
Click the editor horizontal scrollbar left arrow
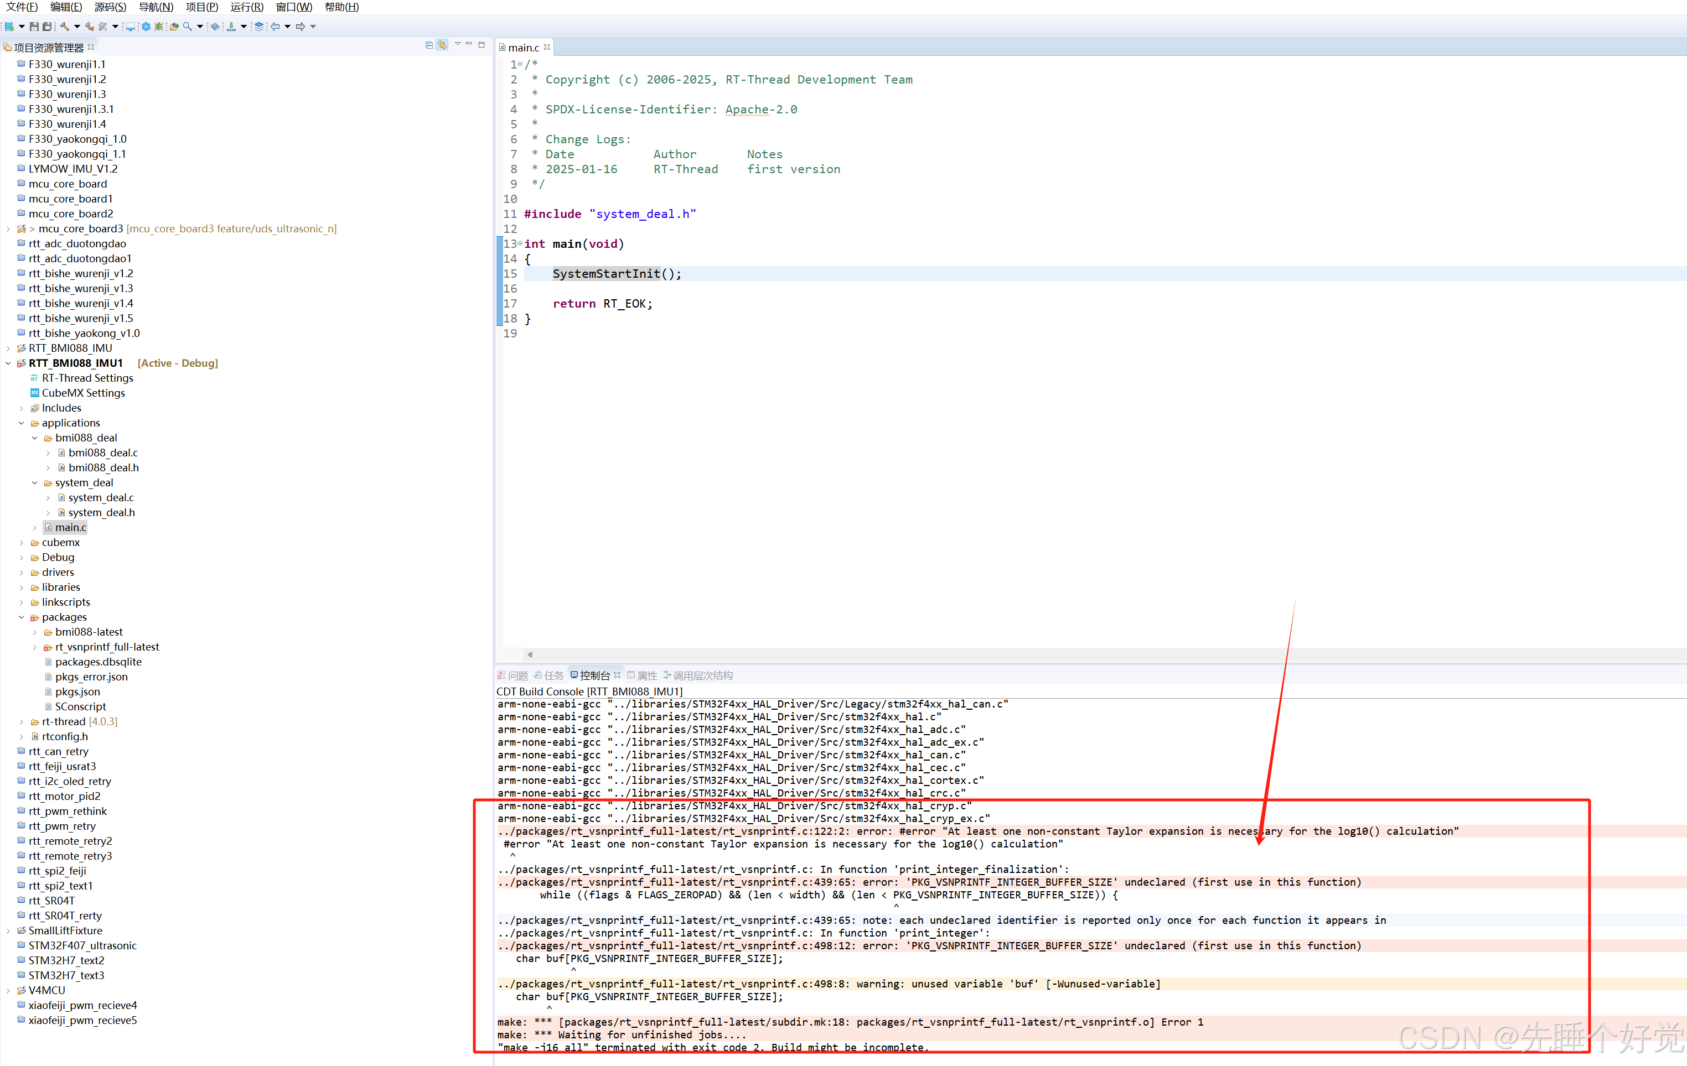pyautogui.click(x=530, y=655)
